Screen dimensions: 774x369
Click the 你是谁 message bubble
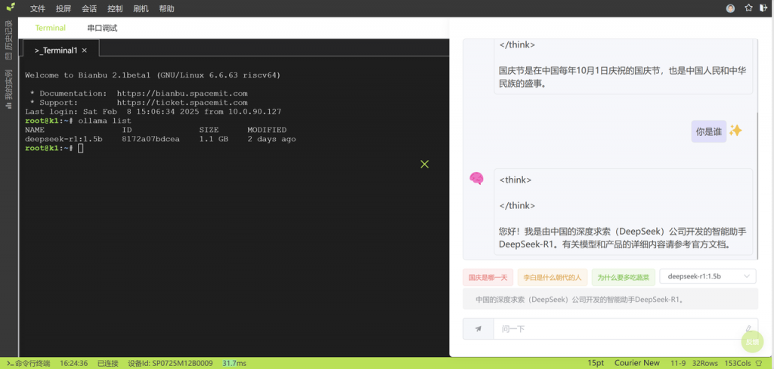click(x=709, y=131)
